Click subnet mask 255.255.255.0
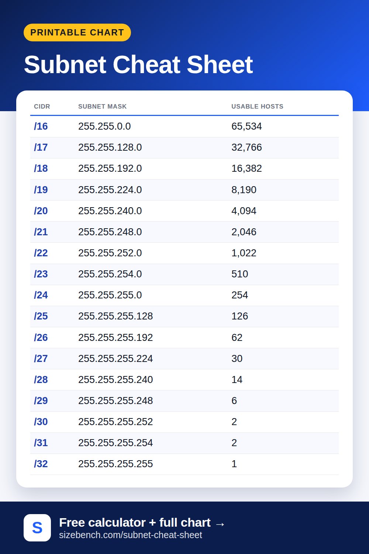Viewport: 369px width, 554px height. tap(110, 295)
